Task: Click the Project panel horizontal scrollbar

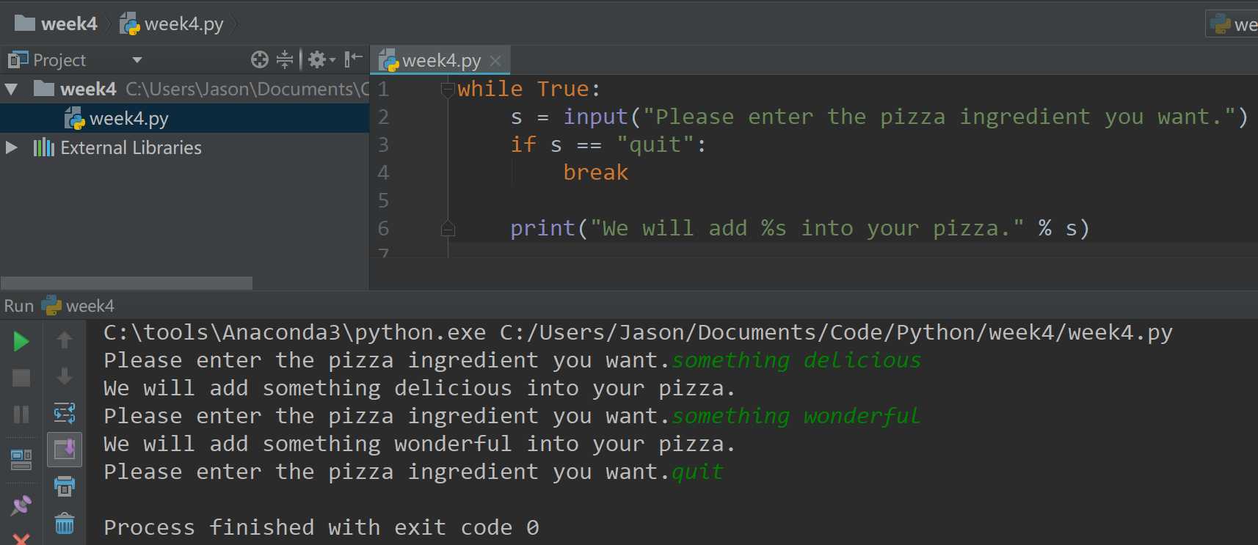Action: [x=126, y=282]
